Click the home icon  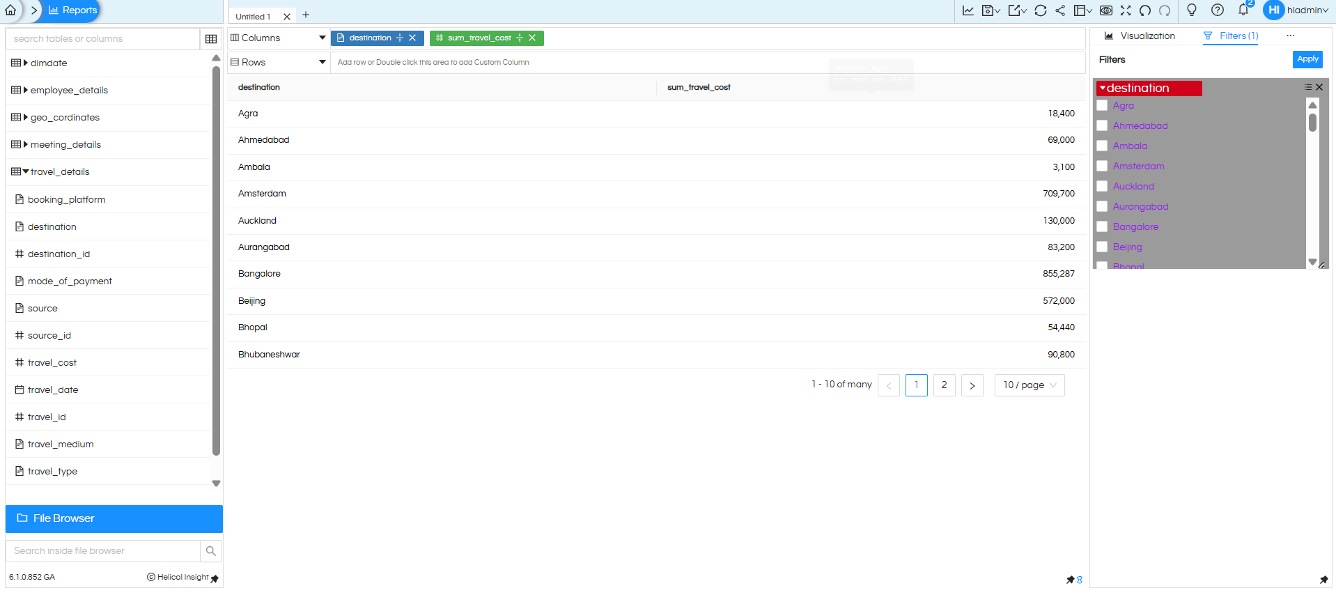click(x=10, y=10)
